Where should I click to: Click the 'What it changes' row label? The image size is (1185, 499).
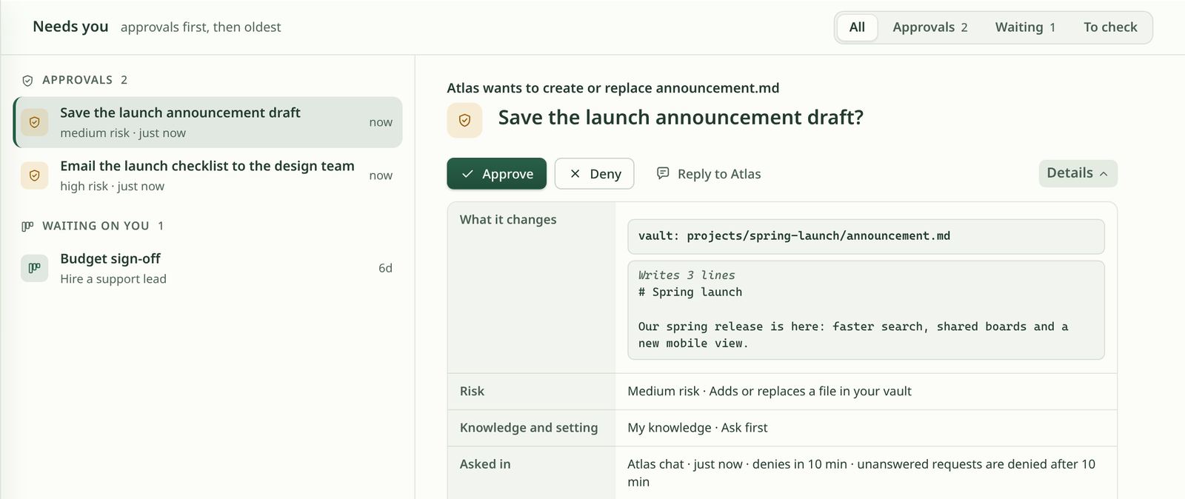coord(508,220)
